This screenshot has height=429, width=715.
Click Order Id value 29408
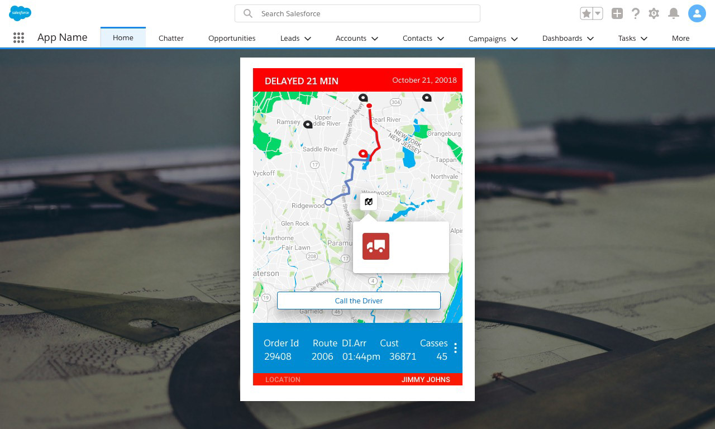[278, 356]
